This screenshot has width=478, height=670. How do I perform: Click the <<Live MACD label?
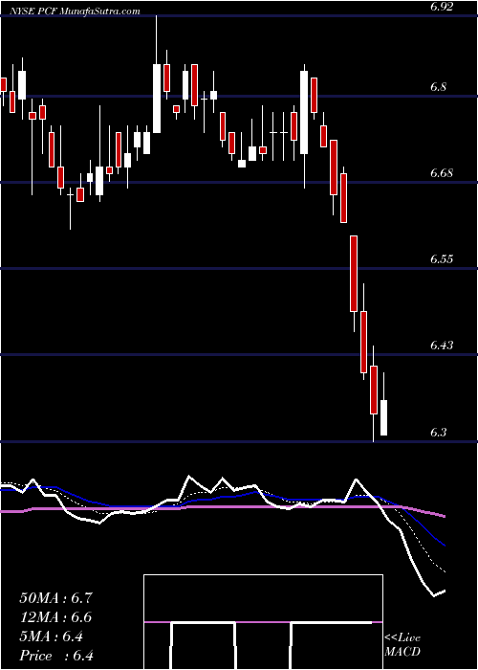click(402, 645)
